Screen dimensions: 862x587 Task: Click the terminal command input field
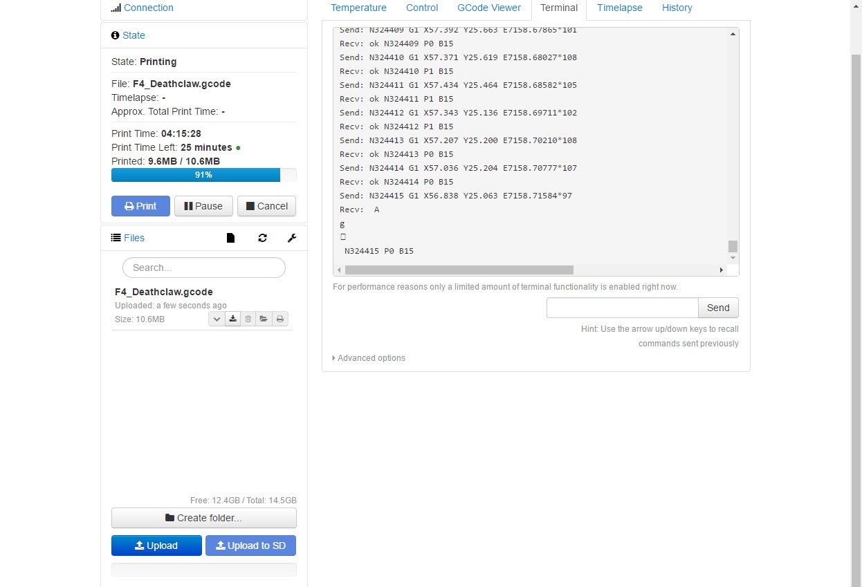[x=622, y=308]
